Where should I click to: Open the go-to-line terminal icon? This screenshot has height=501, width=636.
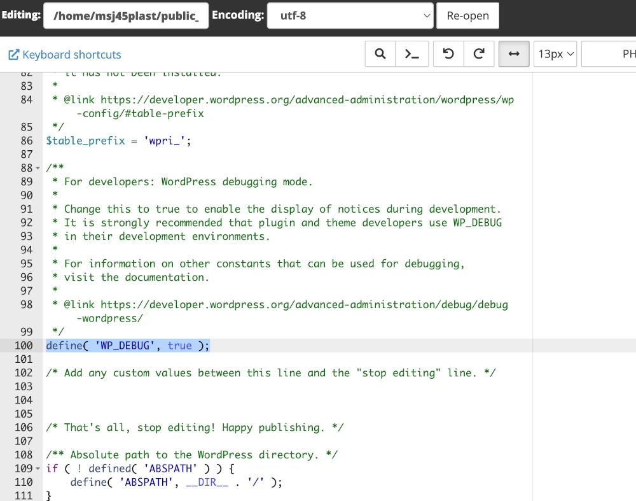tap(412, 53)
